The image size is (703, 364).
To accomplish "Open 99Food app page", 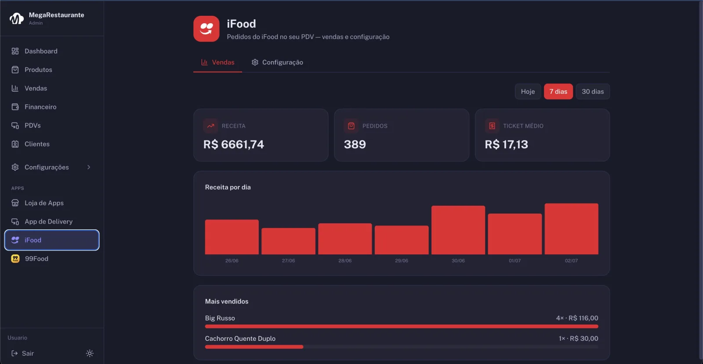I will [52, 259].
